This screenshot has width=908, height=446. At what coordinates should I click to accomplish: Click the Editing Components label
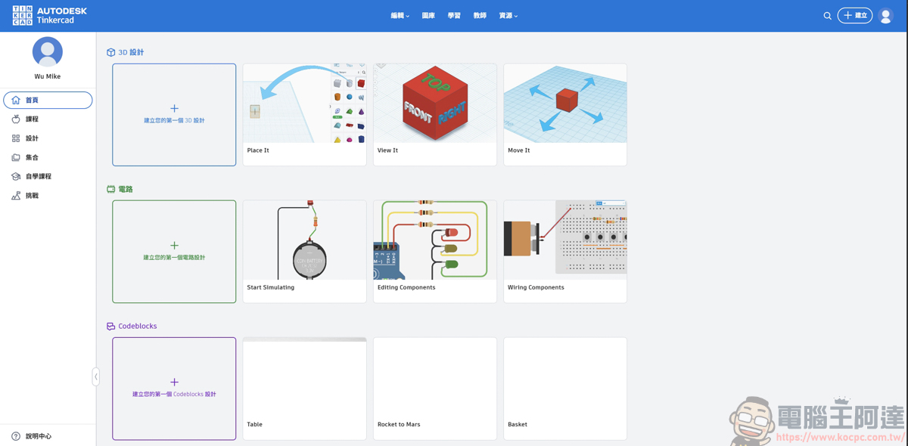point(406,287)
